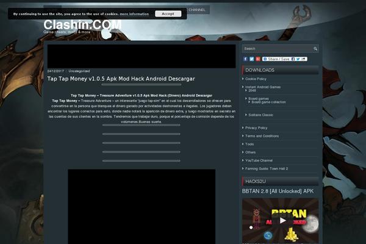Open Instant Android Games link
The width and height of the screenshot is (366, 244).
click(x=263, y=87)
